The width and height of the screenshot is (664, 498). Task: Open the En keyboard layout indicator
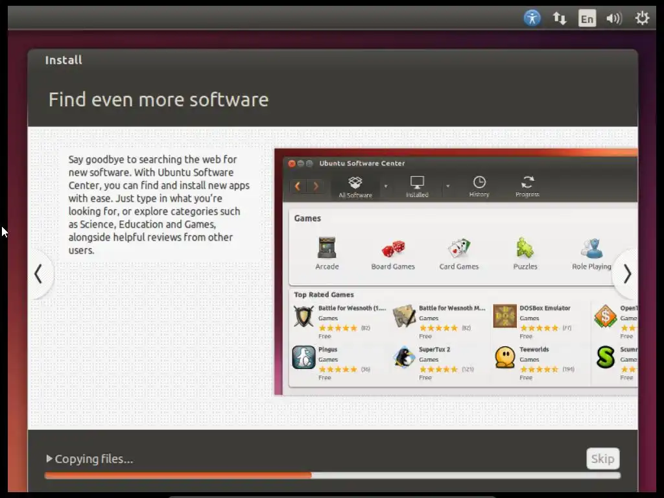(587, 18)
